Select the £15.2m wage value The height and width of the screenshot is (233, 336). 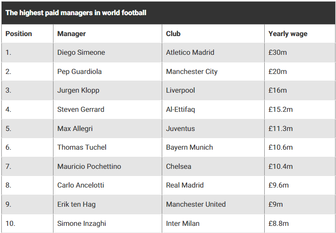point(280,110)
